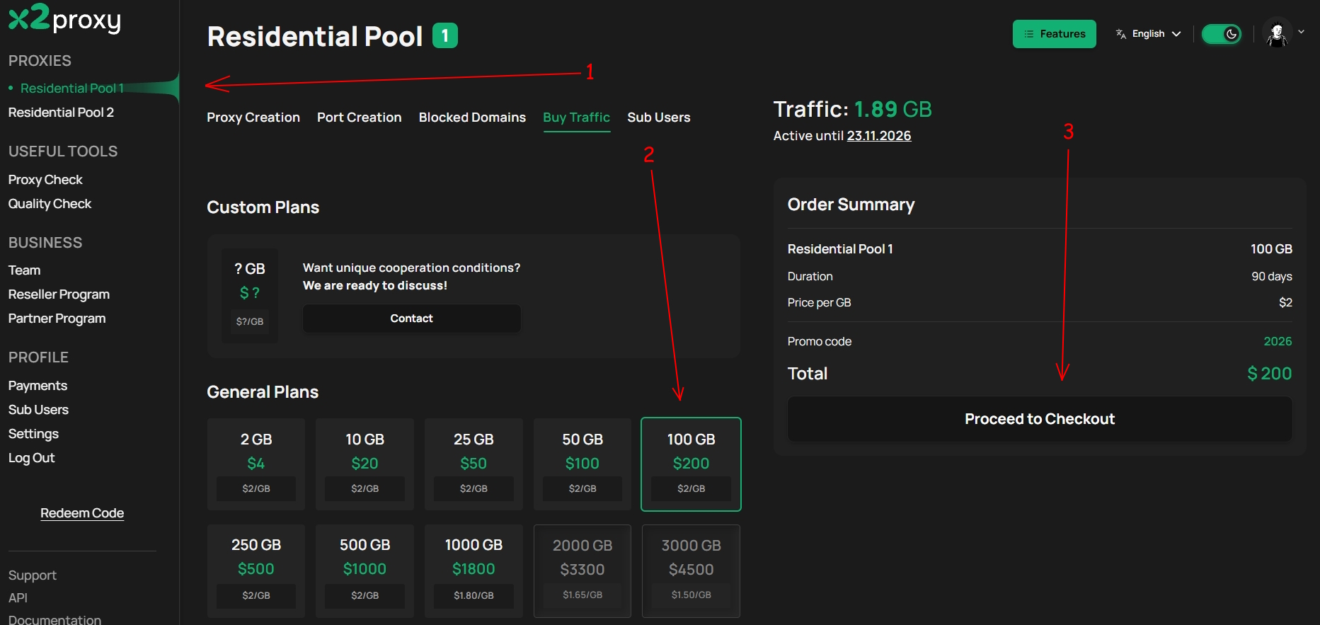Click the x2proxy logo

(64, 18)
